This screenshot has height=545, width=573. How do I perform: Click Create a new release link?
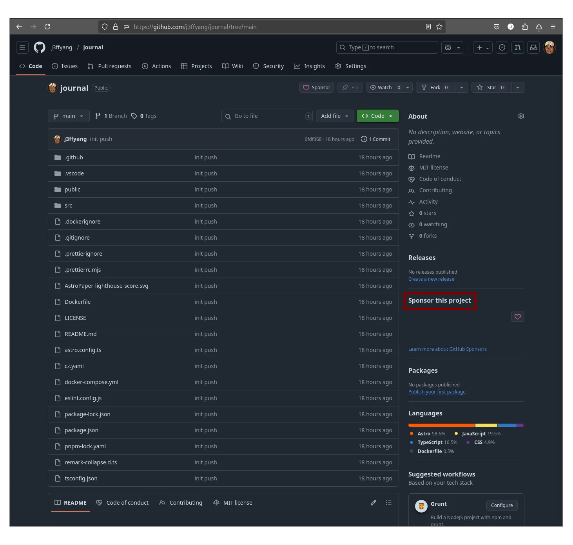pos(431,279)
